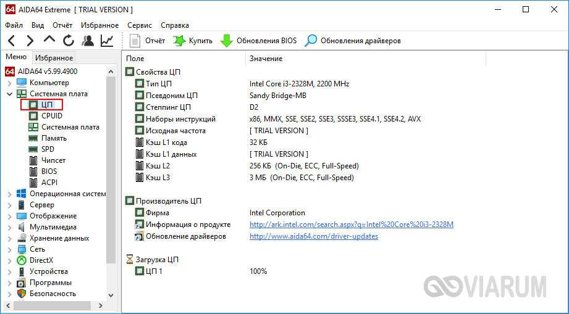Open the ark.intel.com product information link

[351, 225]
